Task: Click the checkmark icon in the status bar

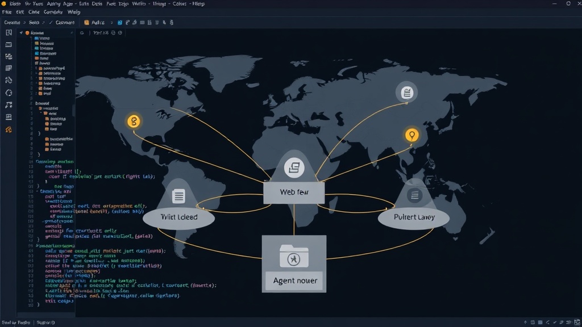Action: [x=555, y=322]
